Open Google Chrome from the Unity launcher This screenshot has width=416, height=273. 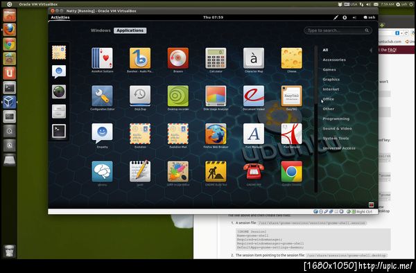pos(9,44)
